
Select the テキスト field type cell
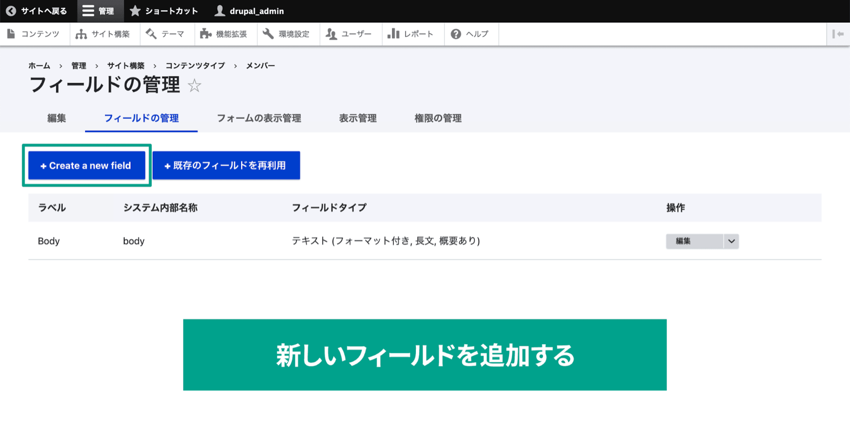(x=386, y=241)
